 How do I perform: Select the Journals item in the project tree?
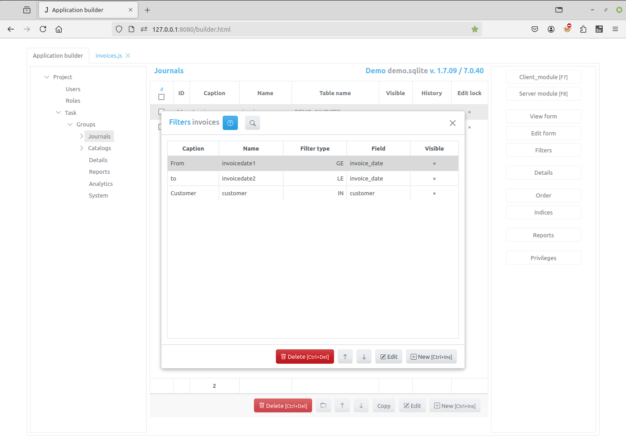pos(99,136)
